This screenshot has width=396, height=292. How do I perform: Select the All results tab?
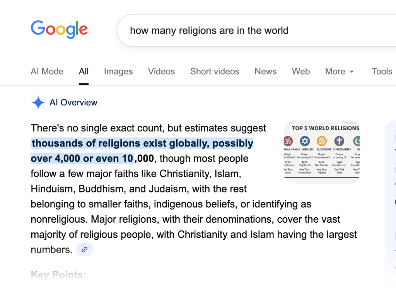coord(84,72)
